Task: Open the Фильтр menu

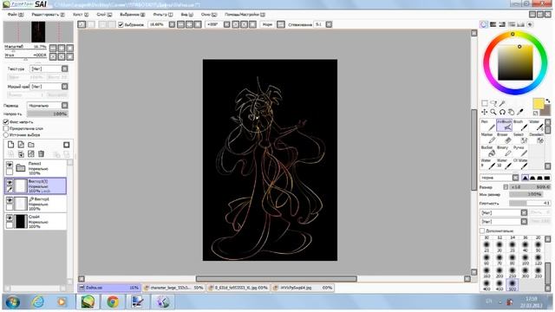Action: tap(163, 15)
